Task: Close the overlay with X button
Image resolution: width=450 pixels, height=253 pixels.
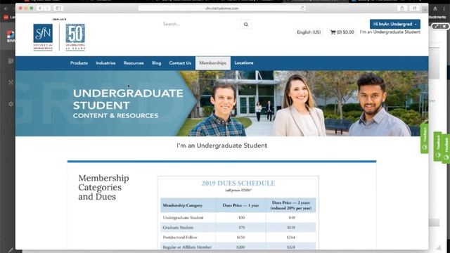Action: tap(444, 26)
